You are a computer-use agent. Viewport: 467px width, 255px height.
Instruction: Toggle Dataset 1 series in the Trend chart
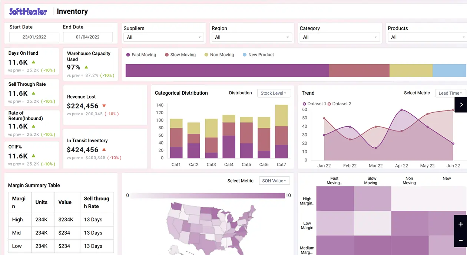click(315, 104)
